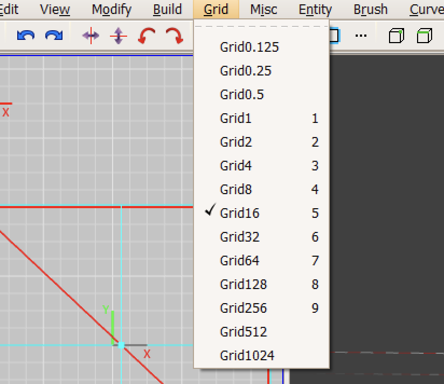Set grid size to Grid0.125

pyautogui.click(x=261, y=47)
